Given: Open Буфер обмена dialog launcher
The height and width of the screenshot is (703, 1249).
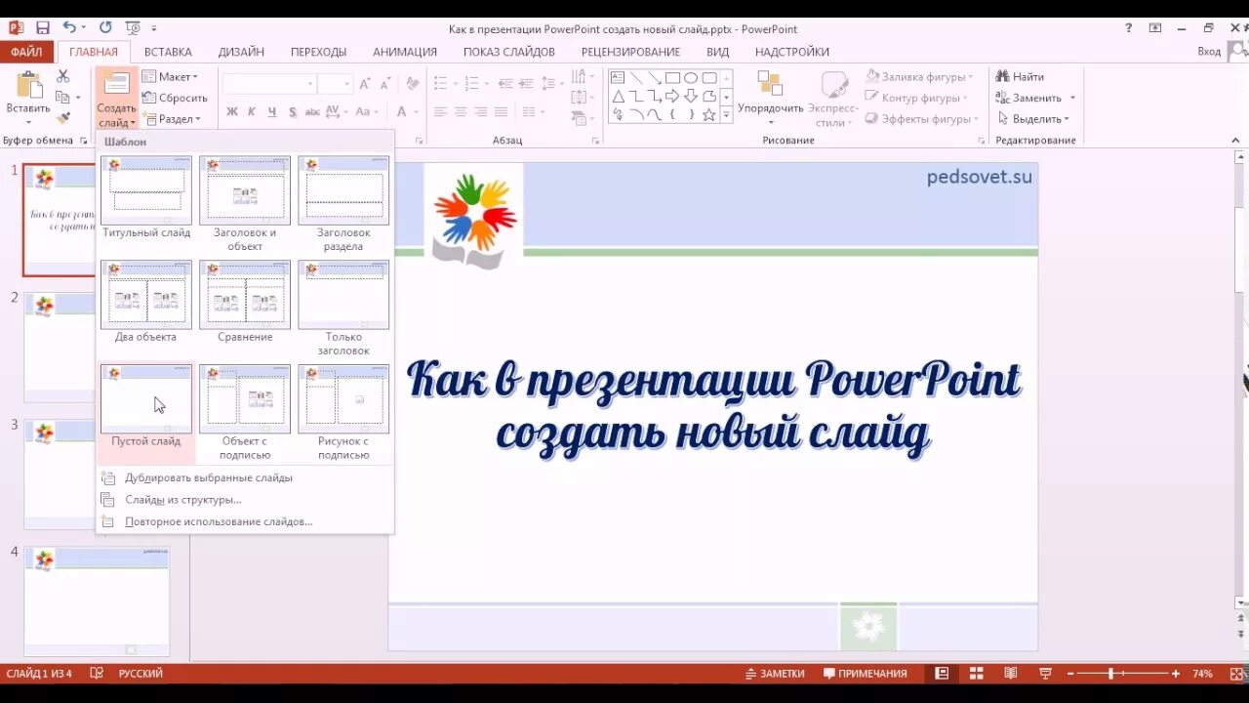Looking at the screenshot, I should pyautogui.click(x=84, y=141).
